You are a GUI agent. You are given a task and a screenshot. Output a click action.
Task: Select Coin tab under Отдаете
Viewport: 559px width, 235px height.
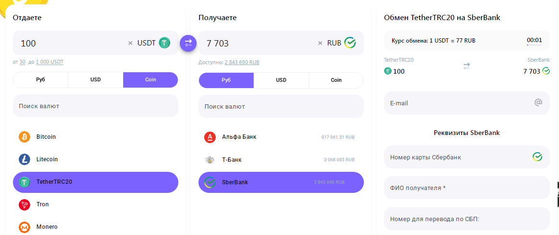151,80
